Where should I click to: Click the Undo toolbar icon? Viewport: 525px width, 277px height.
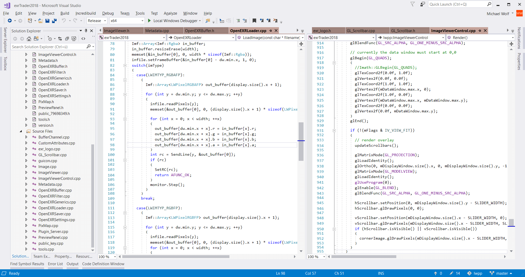(x=64, y=21)
